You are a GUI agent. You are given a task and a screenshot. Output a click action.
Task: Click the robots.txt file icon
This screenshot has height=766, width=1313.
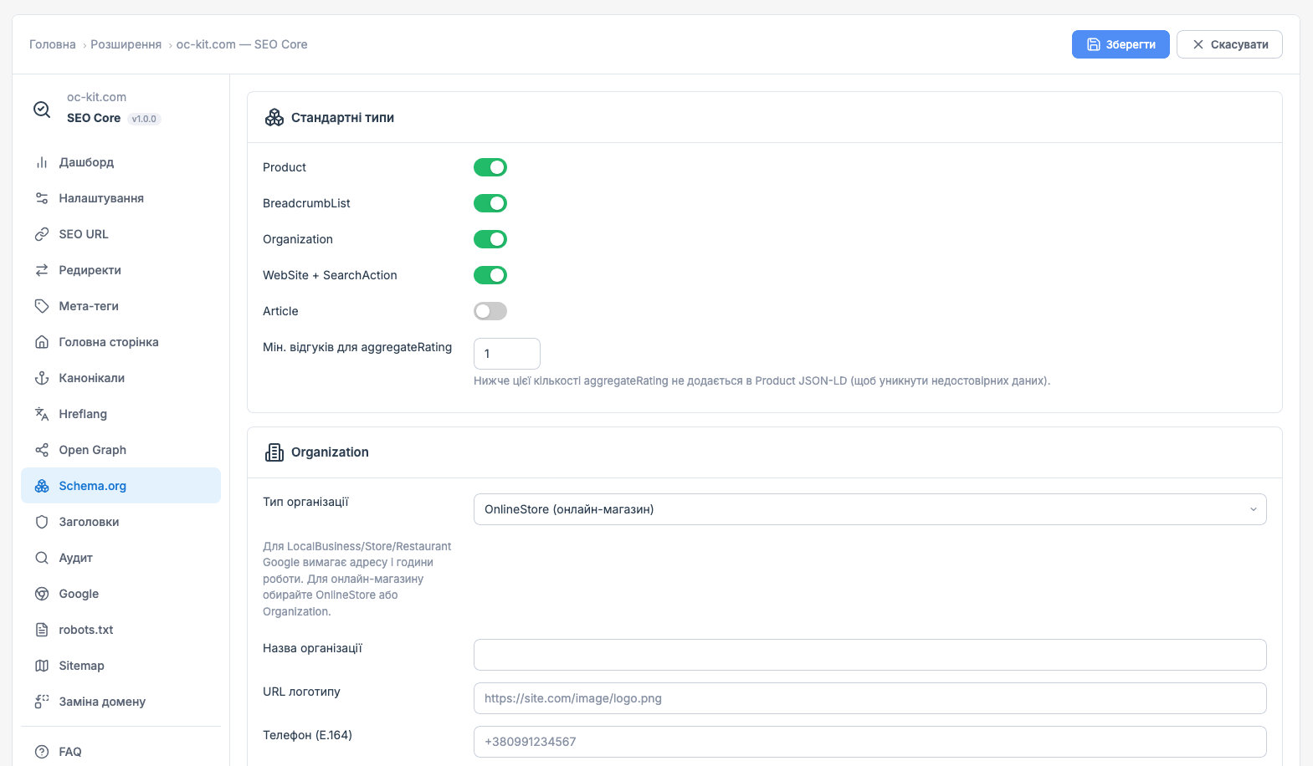(x=42, y=630)
